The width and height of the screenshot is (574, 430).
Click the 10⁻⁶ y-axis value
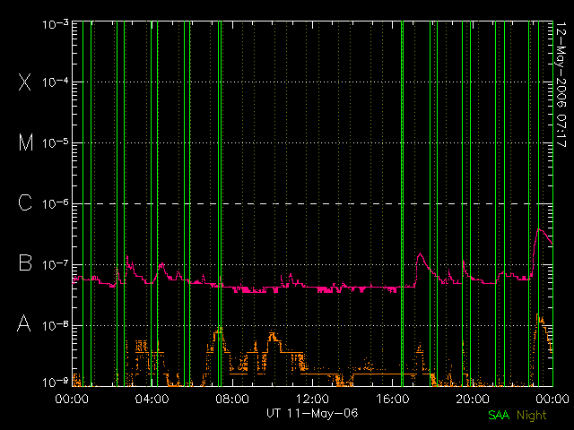click(56, 203)
